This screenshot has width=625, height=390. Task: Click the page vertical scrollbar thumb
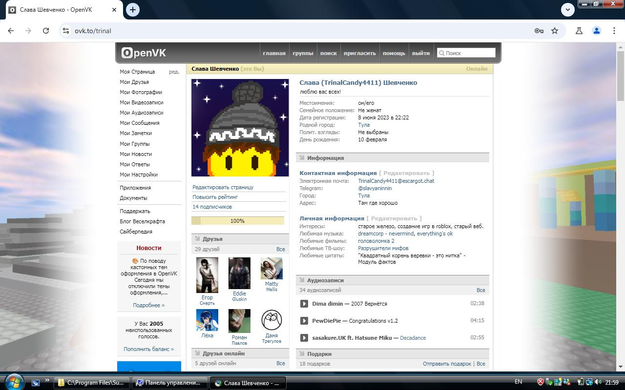coord(621,76)
